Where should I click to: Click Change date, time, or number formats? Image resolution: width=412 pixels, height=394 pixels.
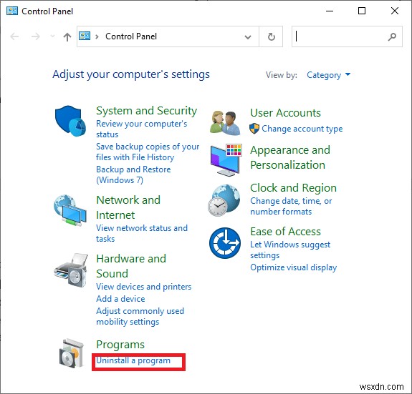(x=291, y=207)
